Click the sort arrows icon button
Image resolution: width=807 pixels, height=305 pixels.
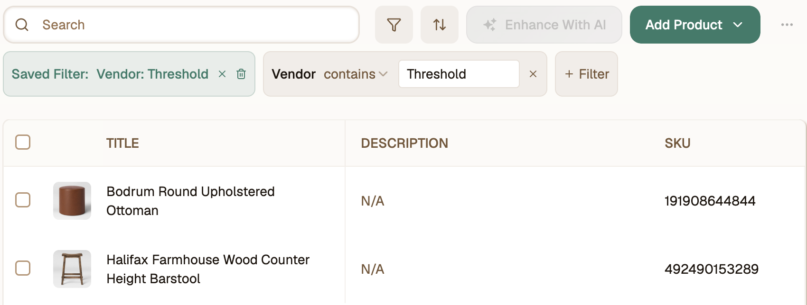point(440,25)
